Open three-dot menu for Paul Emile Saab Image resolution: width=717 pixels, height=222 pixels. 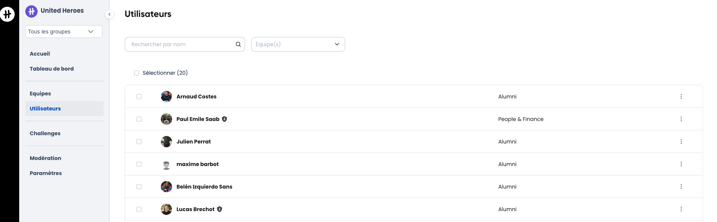tap(681, 119)
